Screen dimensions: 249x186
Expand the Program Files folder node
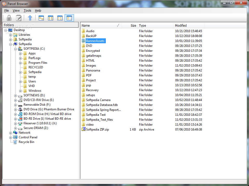point(20,63)
